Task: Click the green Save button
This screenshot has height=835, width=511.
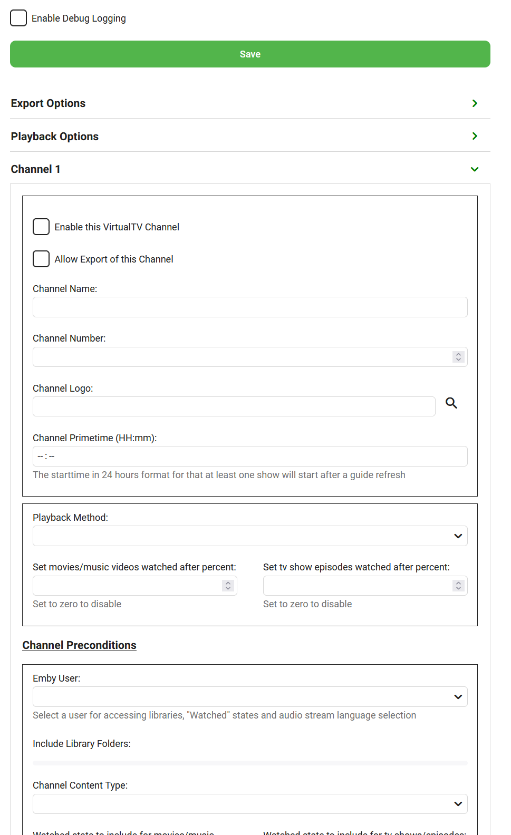Action: tap(250, 54)
